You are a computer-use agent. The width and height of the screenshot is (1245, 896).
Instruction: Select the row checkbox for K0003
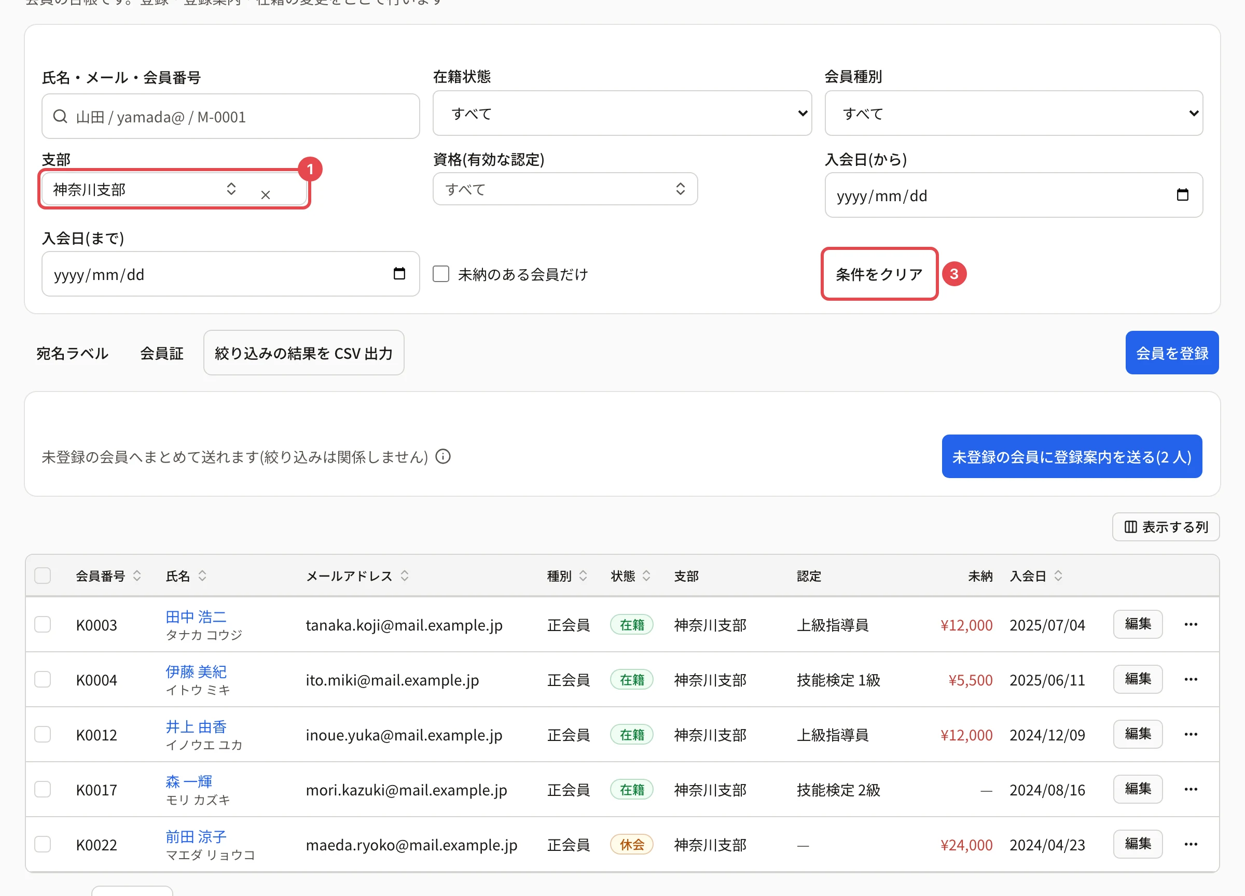pos(43,624)
